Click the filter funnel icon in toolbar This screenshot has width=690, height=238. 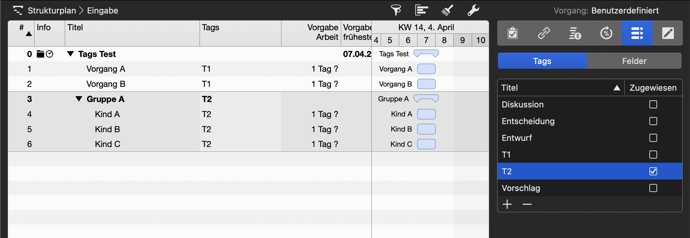(x=396, y=10)
